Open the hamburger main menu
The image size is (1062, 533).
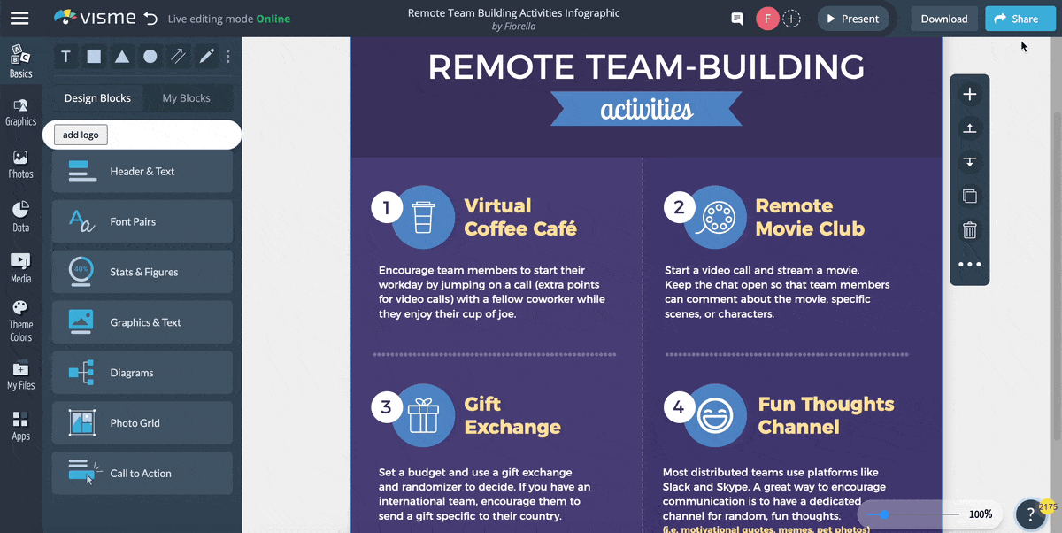(19, 18)
